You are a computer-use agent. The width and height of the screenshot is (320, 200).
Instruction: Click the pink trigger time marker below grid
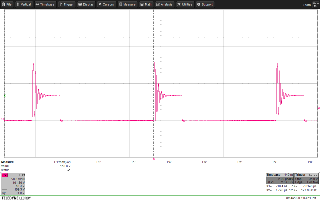click(154, 159)
